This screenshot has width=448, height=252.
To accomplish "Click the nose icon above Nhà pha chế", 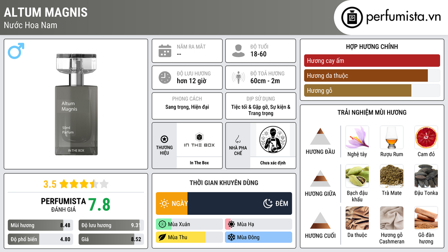I will point(238,139).
